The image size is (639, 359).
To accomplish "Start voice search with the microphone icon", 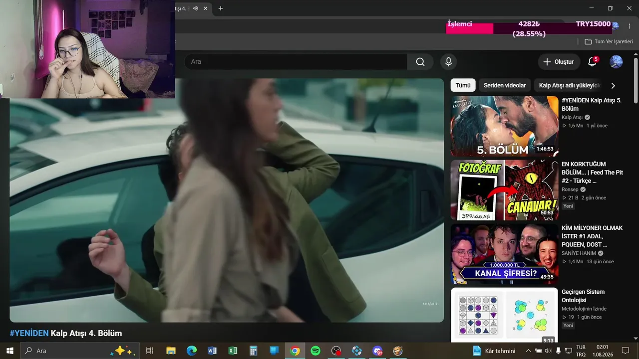I will pyautogui.click(x=448, y=62).
